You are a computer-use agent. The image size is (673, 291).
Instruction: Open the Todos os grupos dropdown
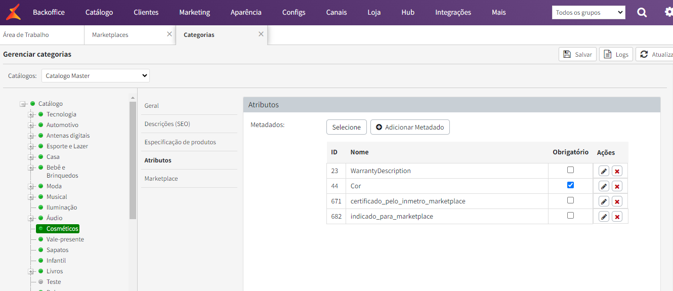tap(588, 13)
